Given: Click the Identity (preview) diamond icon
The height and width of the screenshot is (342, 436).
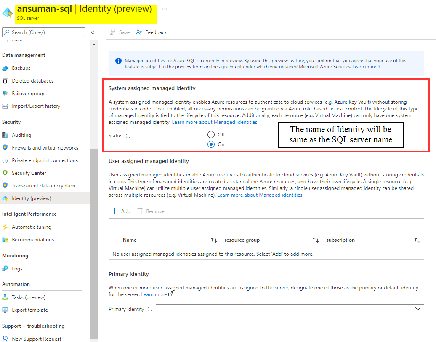Looking at the screenshot, I should [x=5, y=198].
